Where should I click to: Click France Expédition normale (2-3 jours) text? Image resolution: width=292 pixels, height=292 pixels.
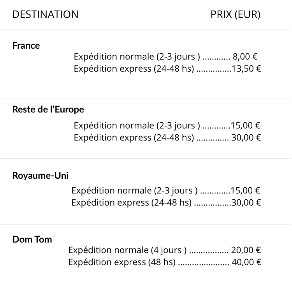[137, 57]
